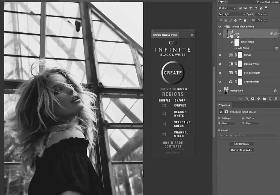Image resolution: width=280 pixels, height=195 pixels.
Task: Filter layers by type layers icon
Action: (251, 8)
